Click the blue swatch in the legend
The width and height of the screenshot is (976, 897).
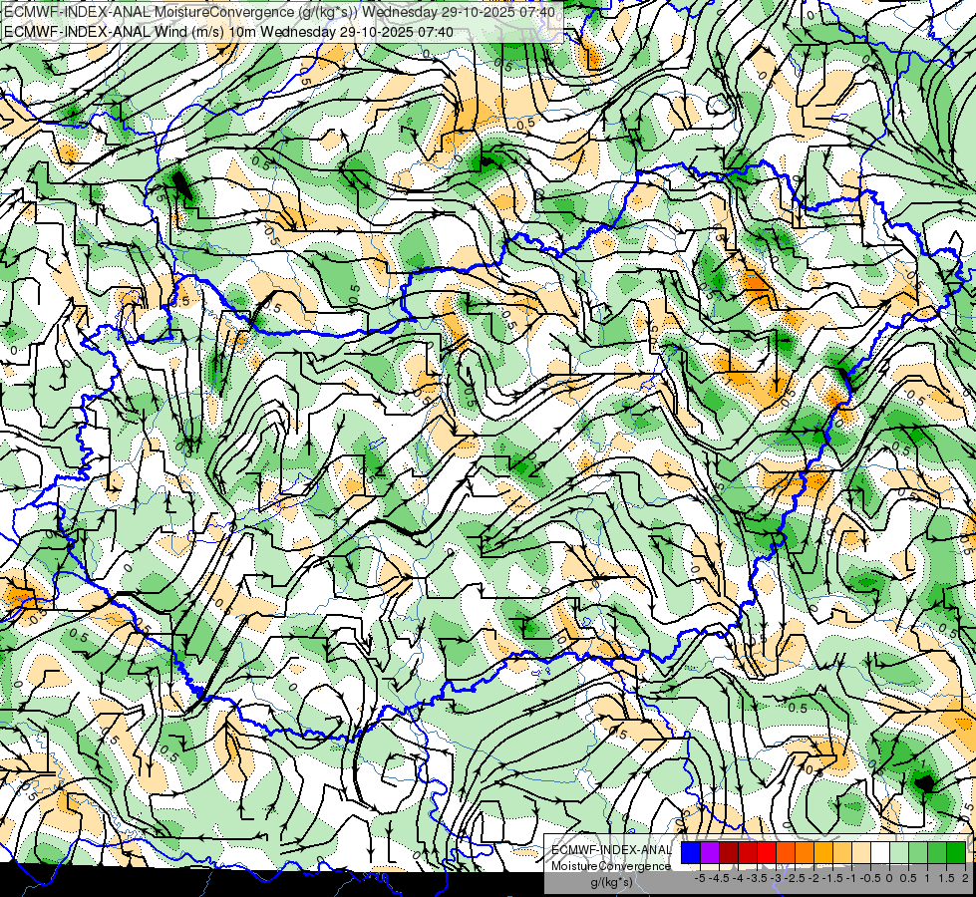[x=691, y=853]
